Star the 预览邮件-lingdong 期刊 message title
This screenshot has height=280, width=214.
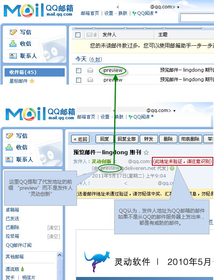[146, 152]
